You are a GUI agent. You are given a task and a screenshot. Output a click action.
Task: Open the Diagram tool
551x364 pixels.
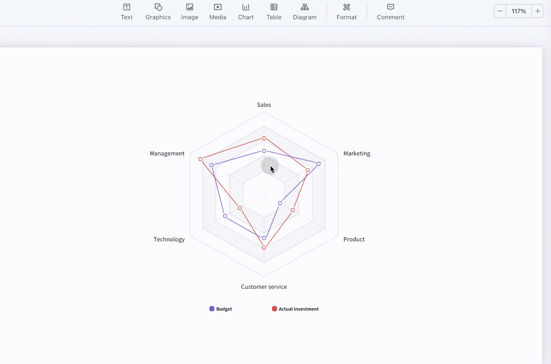305,12
